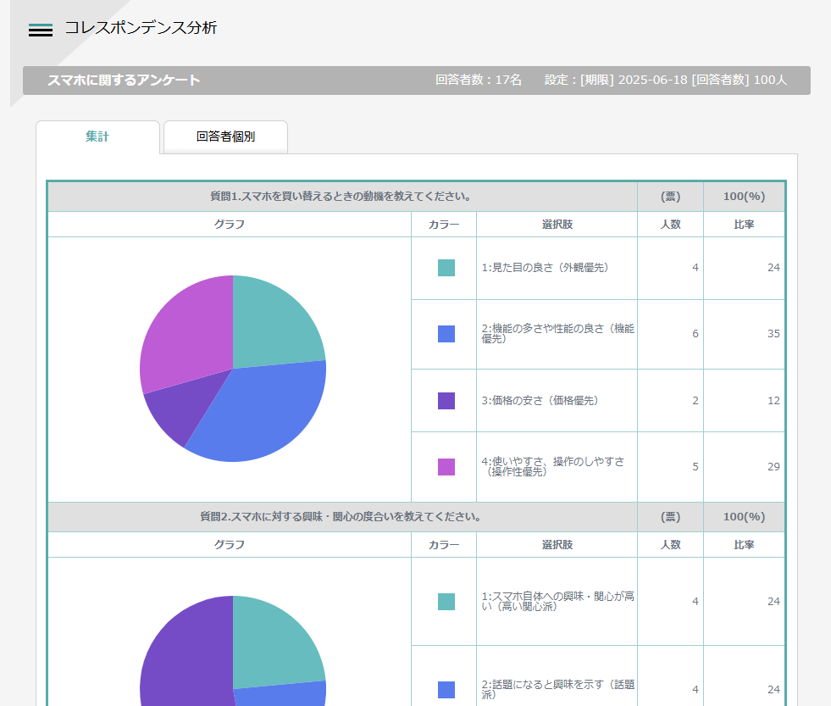Select the 集計 tab
Screen dimensions: 831x706
point(97,136)
